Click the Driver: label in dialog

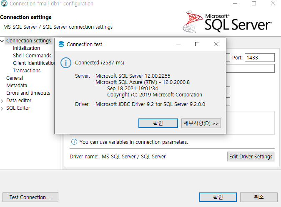pos(82,104)
